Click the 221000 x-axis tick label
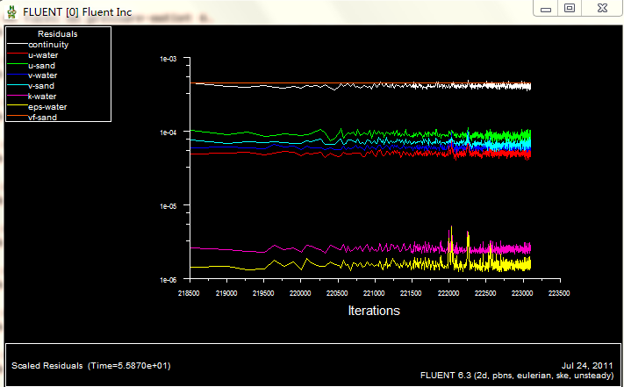624x387 pixels. (375, 292)
